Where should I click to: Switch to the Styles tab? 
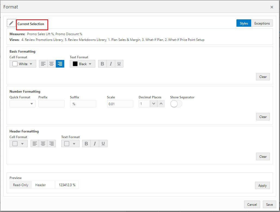coord(244,23)
